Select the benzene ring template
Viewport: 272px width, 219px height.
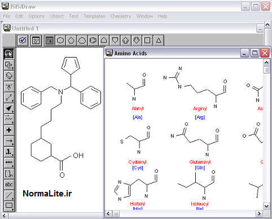point(93,40)
